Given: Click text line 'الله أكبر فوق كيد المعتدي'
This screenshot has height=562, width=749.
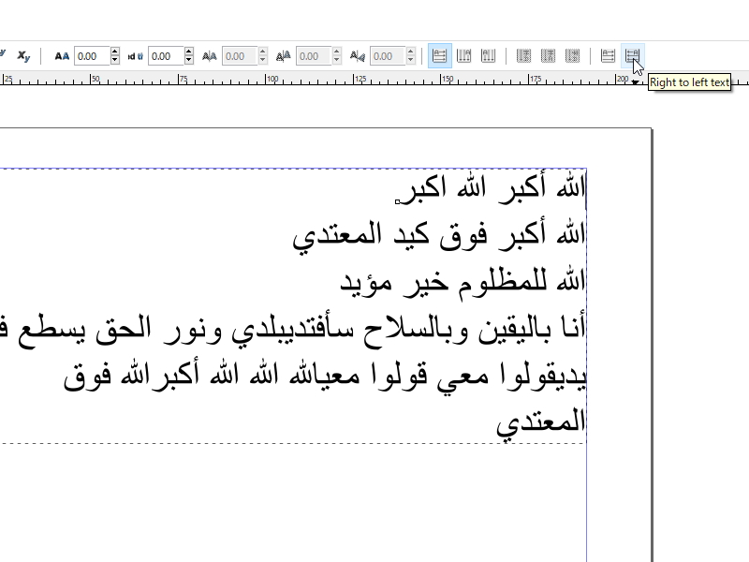Looking at the screenshot, I should (x=439, y=235).
